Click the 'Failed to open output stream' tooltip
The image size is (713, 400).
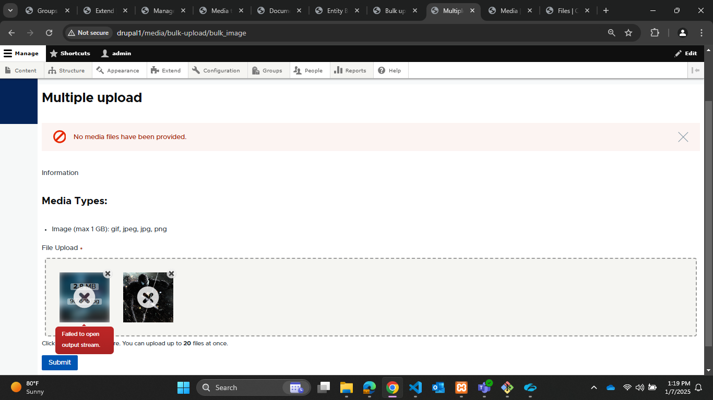[85, 340]
